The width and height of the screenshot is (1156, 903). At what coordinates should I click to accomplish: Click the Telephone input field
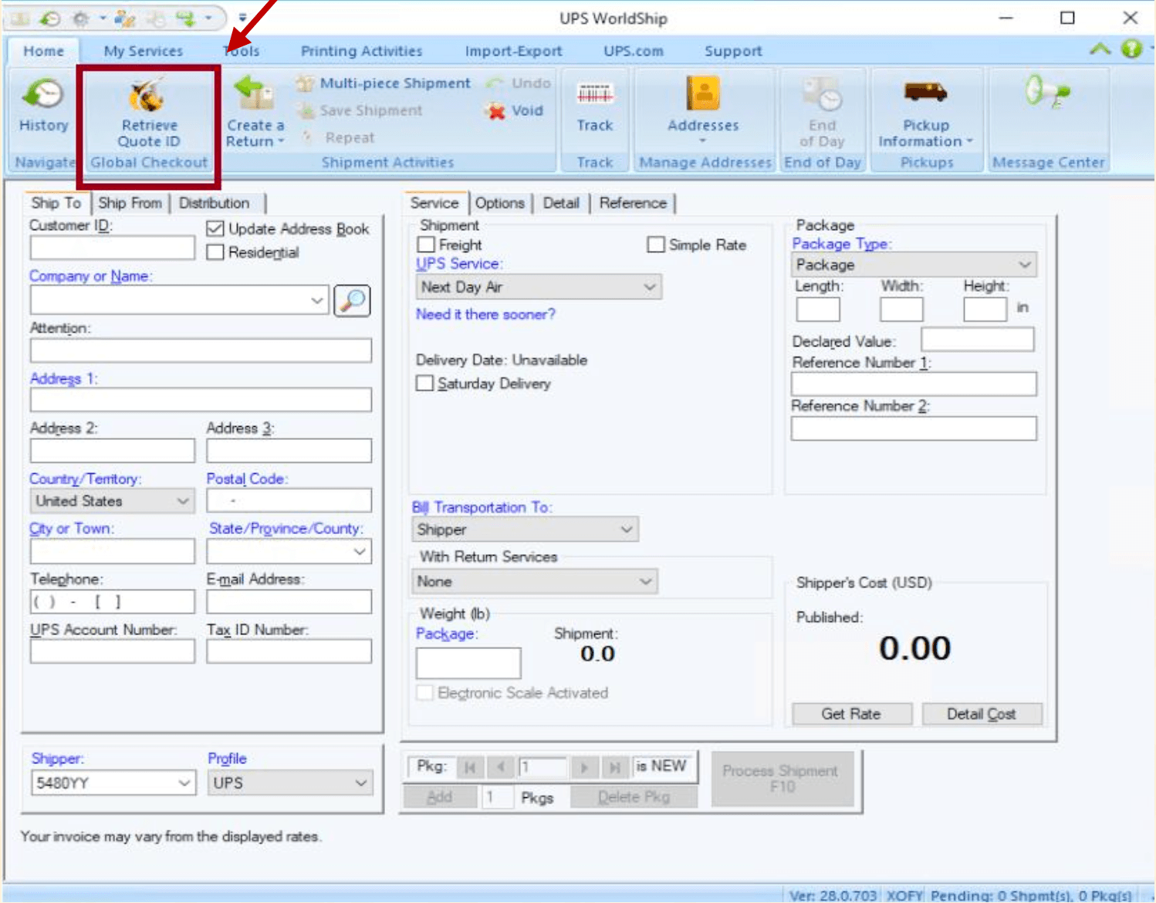point(113,601)
